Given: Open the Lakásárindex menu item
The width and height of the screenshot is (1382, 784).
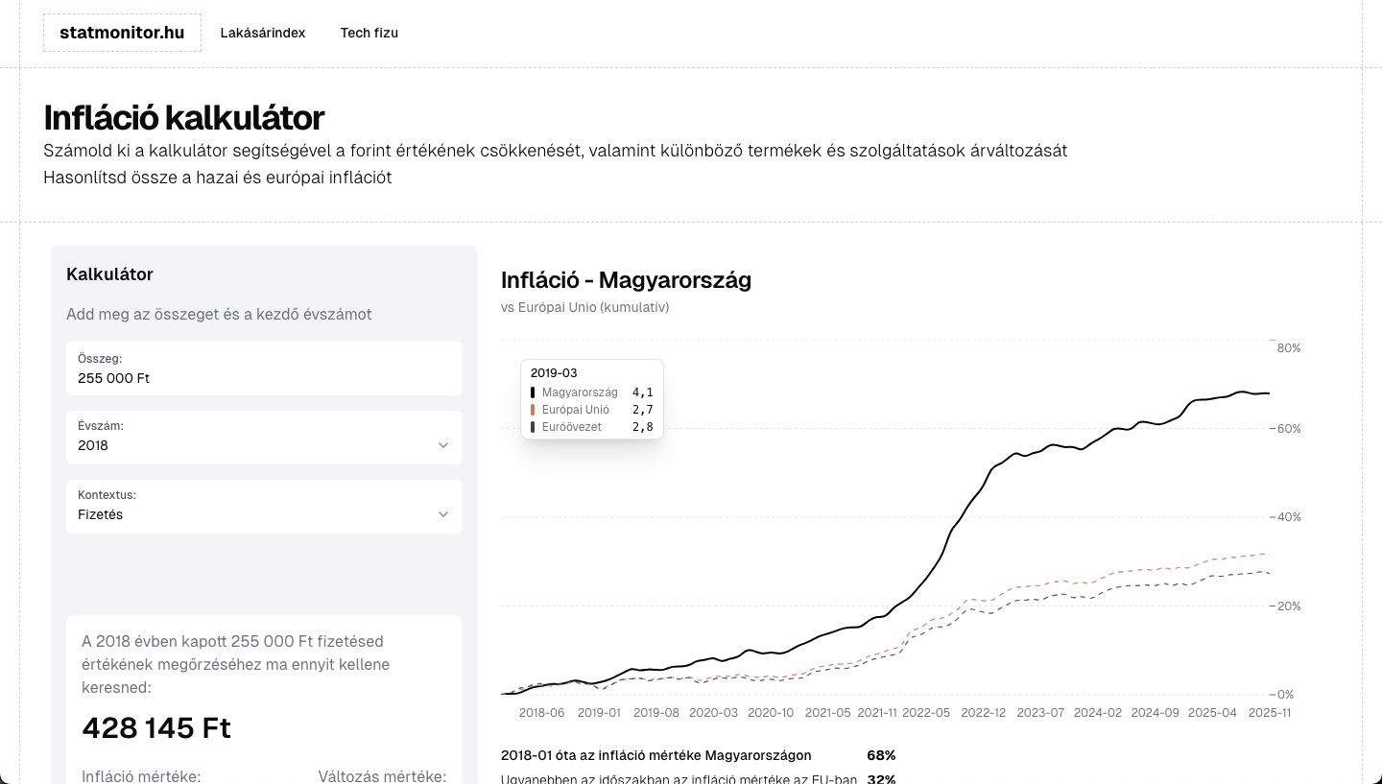Looking at the screenshot, I should point(263,33).
